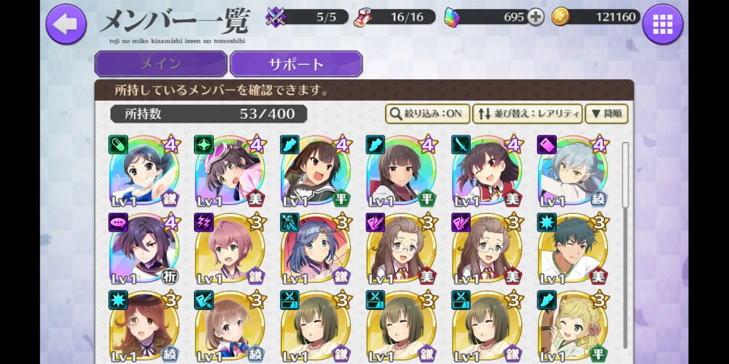This screenshot has height=364, width=729.
Task: Tap the crossed swords stamina icon
Action: [275, 17]
